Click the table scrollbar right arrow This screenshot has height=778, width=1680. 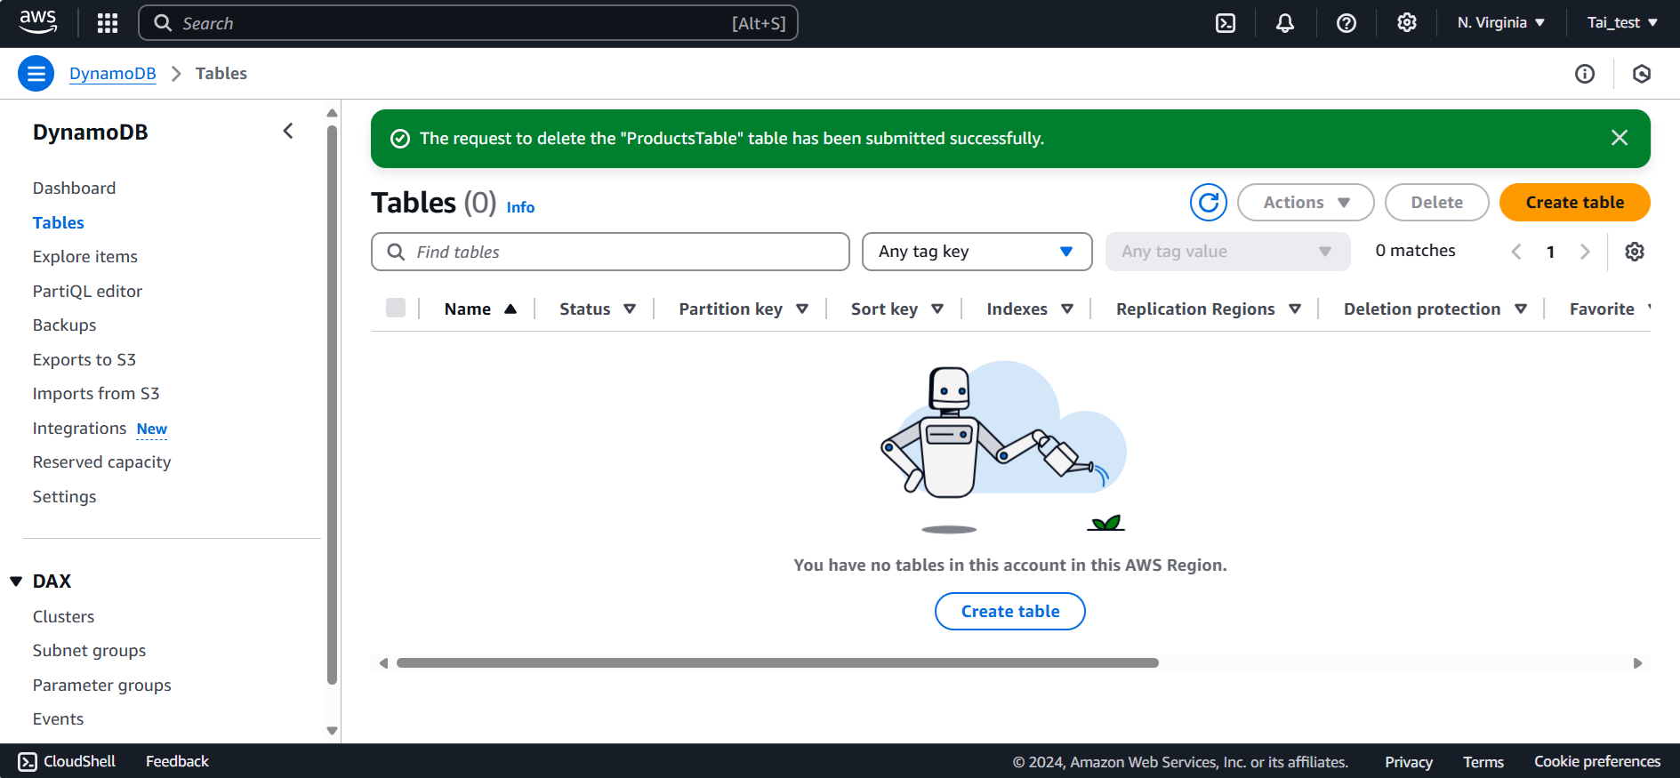point(1637,663)
